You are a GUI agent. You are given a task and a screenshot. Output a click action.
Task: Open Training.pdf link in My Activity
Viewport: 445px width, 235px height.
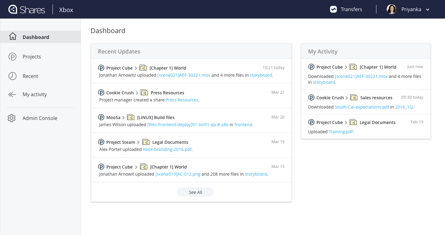(341, 132)
